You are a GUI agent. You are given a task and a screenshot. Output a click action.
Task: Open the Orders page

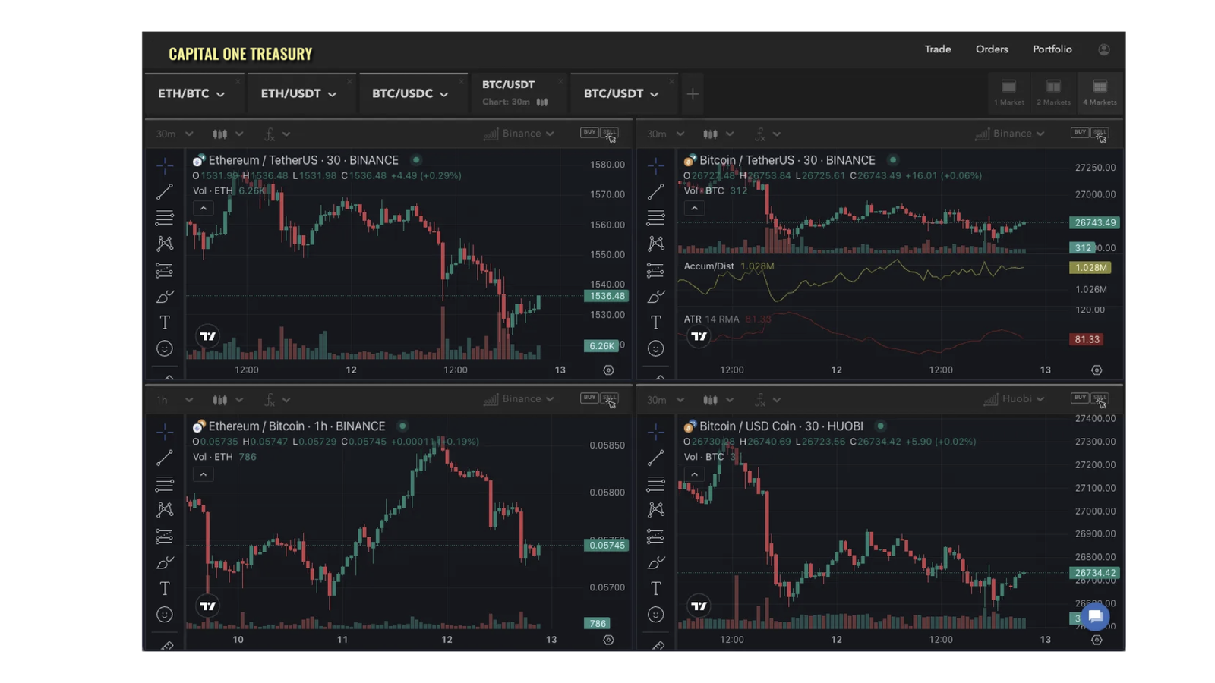(992, 49)
